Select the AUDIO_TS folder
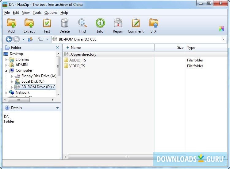230x169 pixels. 78,60
